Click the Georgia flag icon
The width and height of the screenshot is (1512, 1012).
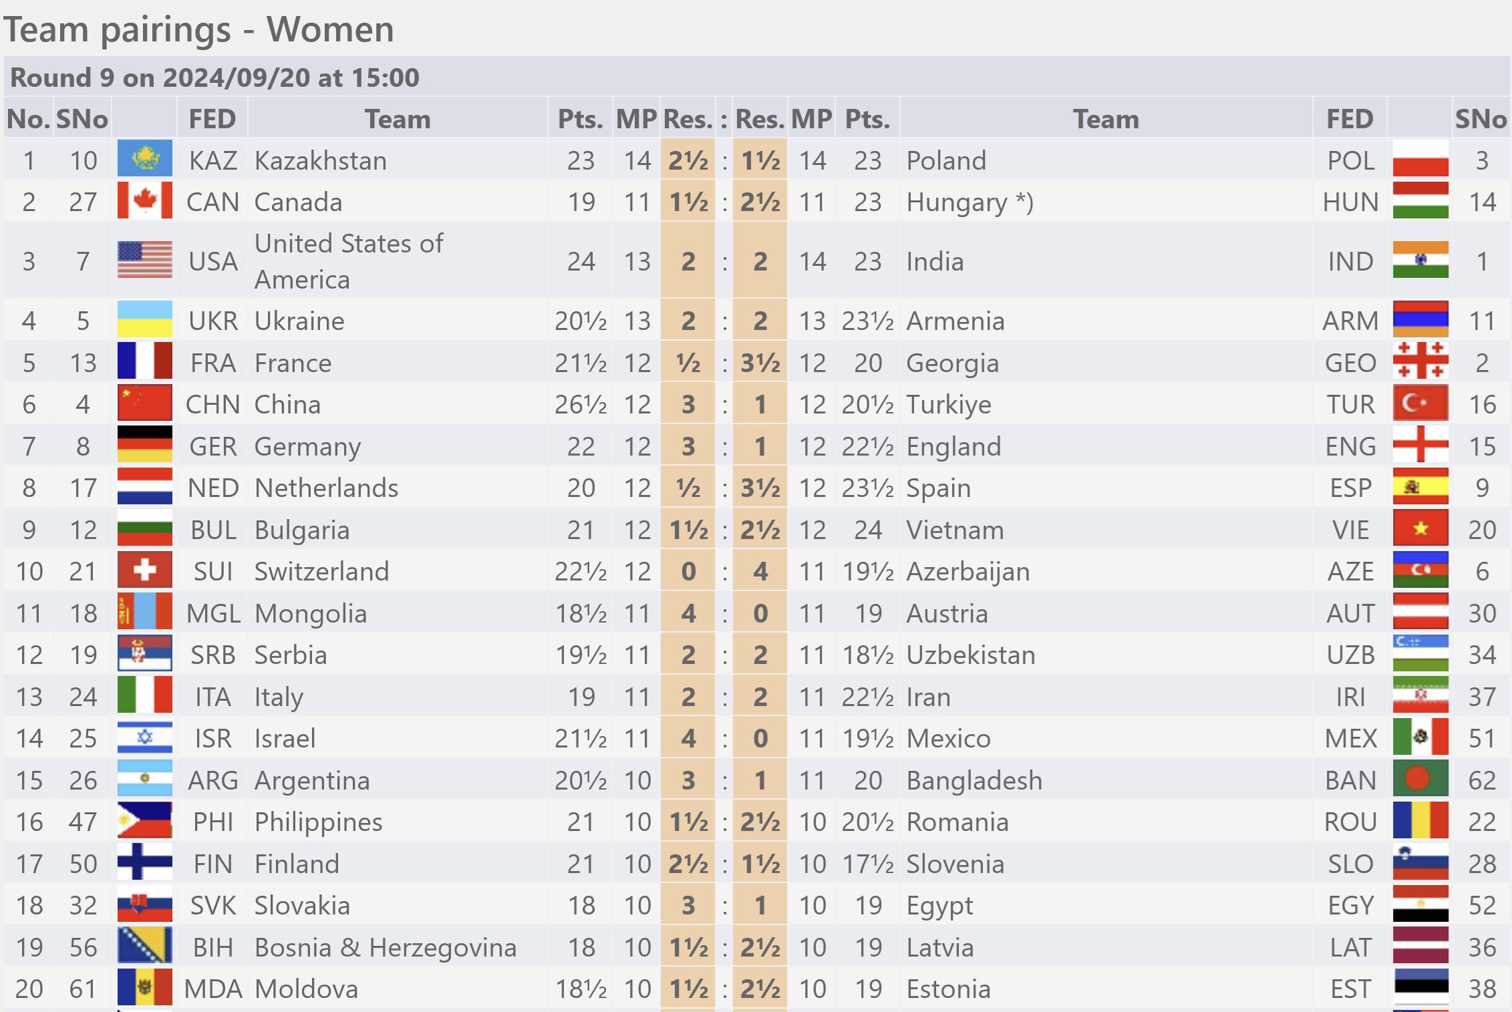[x=1420, y=362]
